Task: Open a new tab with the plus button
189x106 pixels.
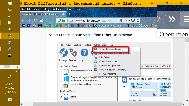Action: (70, 14)
